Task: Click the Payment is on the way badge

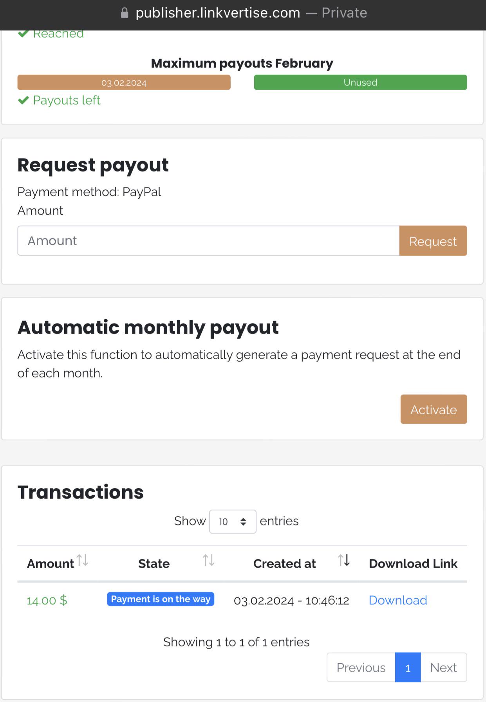Action: tap(161, 599)
